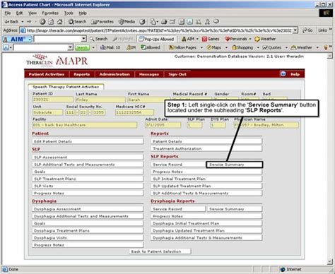Click the Patient ID field
This screenshot has height=274, width=335.
click(x=53, y=100)
